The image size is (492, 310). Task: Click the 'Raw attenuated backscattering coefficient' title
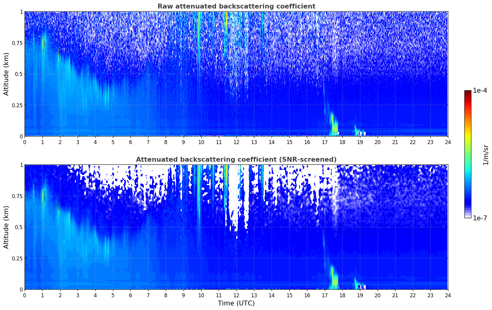pyautogui.click(x=236, y=6)
